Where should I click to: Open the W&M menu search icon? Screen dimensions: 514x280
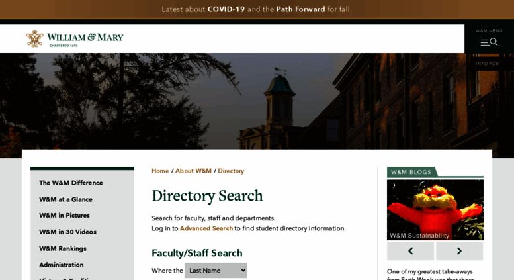[489, 42]
